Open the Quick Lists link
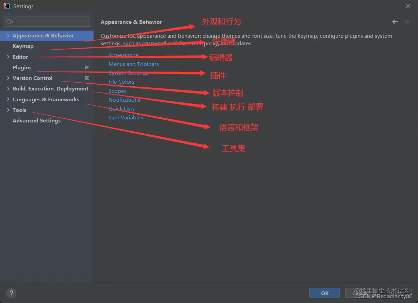 click(x=121, y=108)
